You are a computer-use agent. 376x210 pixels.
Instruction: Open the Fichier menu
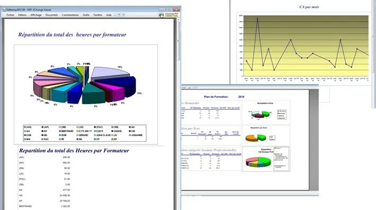[10, 15]
